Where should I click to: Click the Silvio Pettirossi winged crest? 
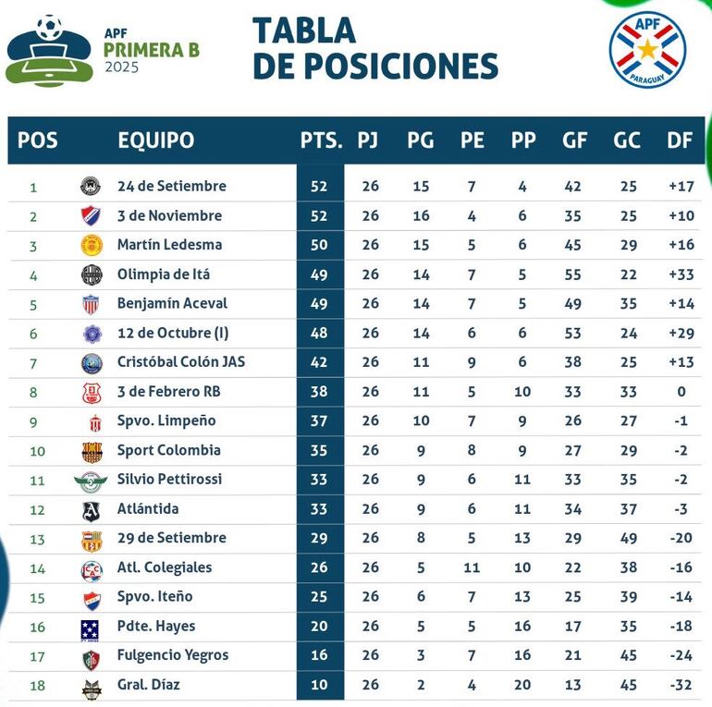[x=92, y=481]
